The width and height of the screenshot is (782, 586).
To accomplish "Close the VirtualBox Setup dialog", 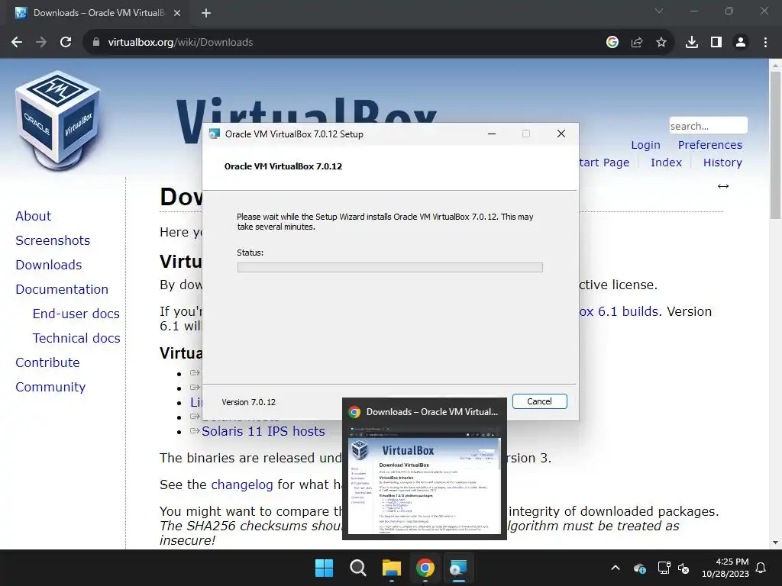I will (561, 134).
